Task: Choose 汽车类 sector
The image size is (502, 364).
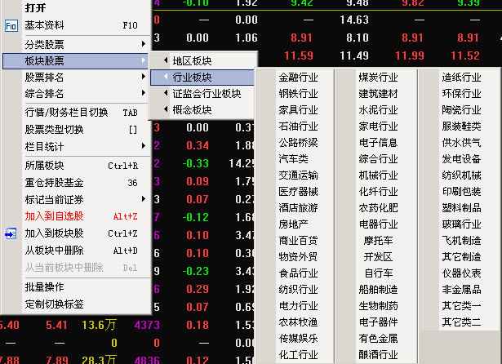Action: [293, 159]
